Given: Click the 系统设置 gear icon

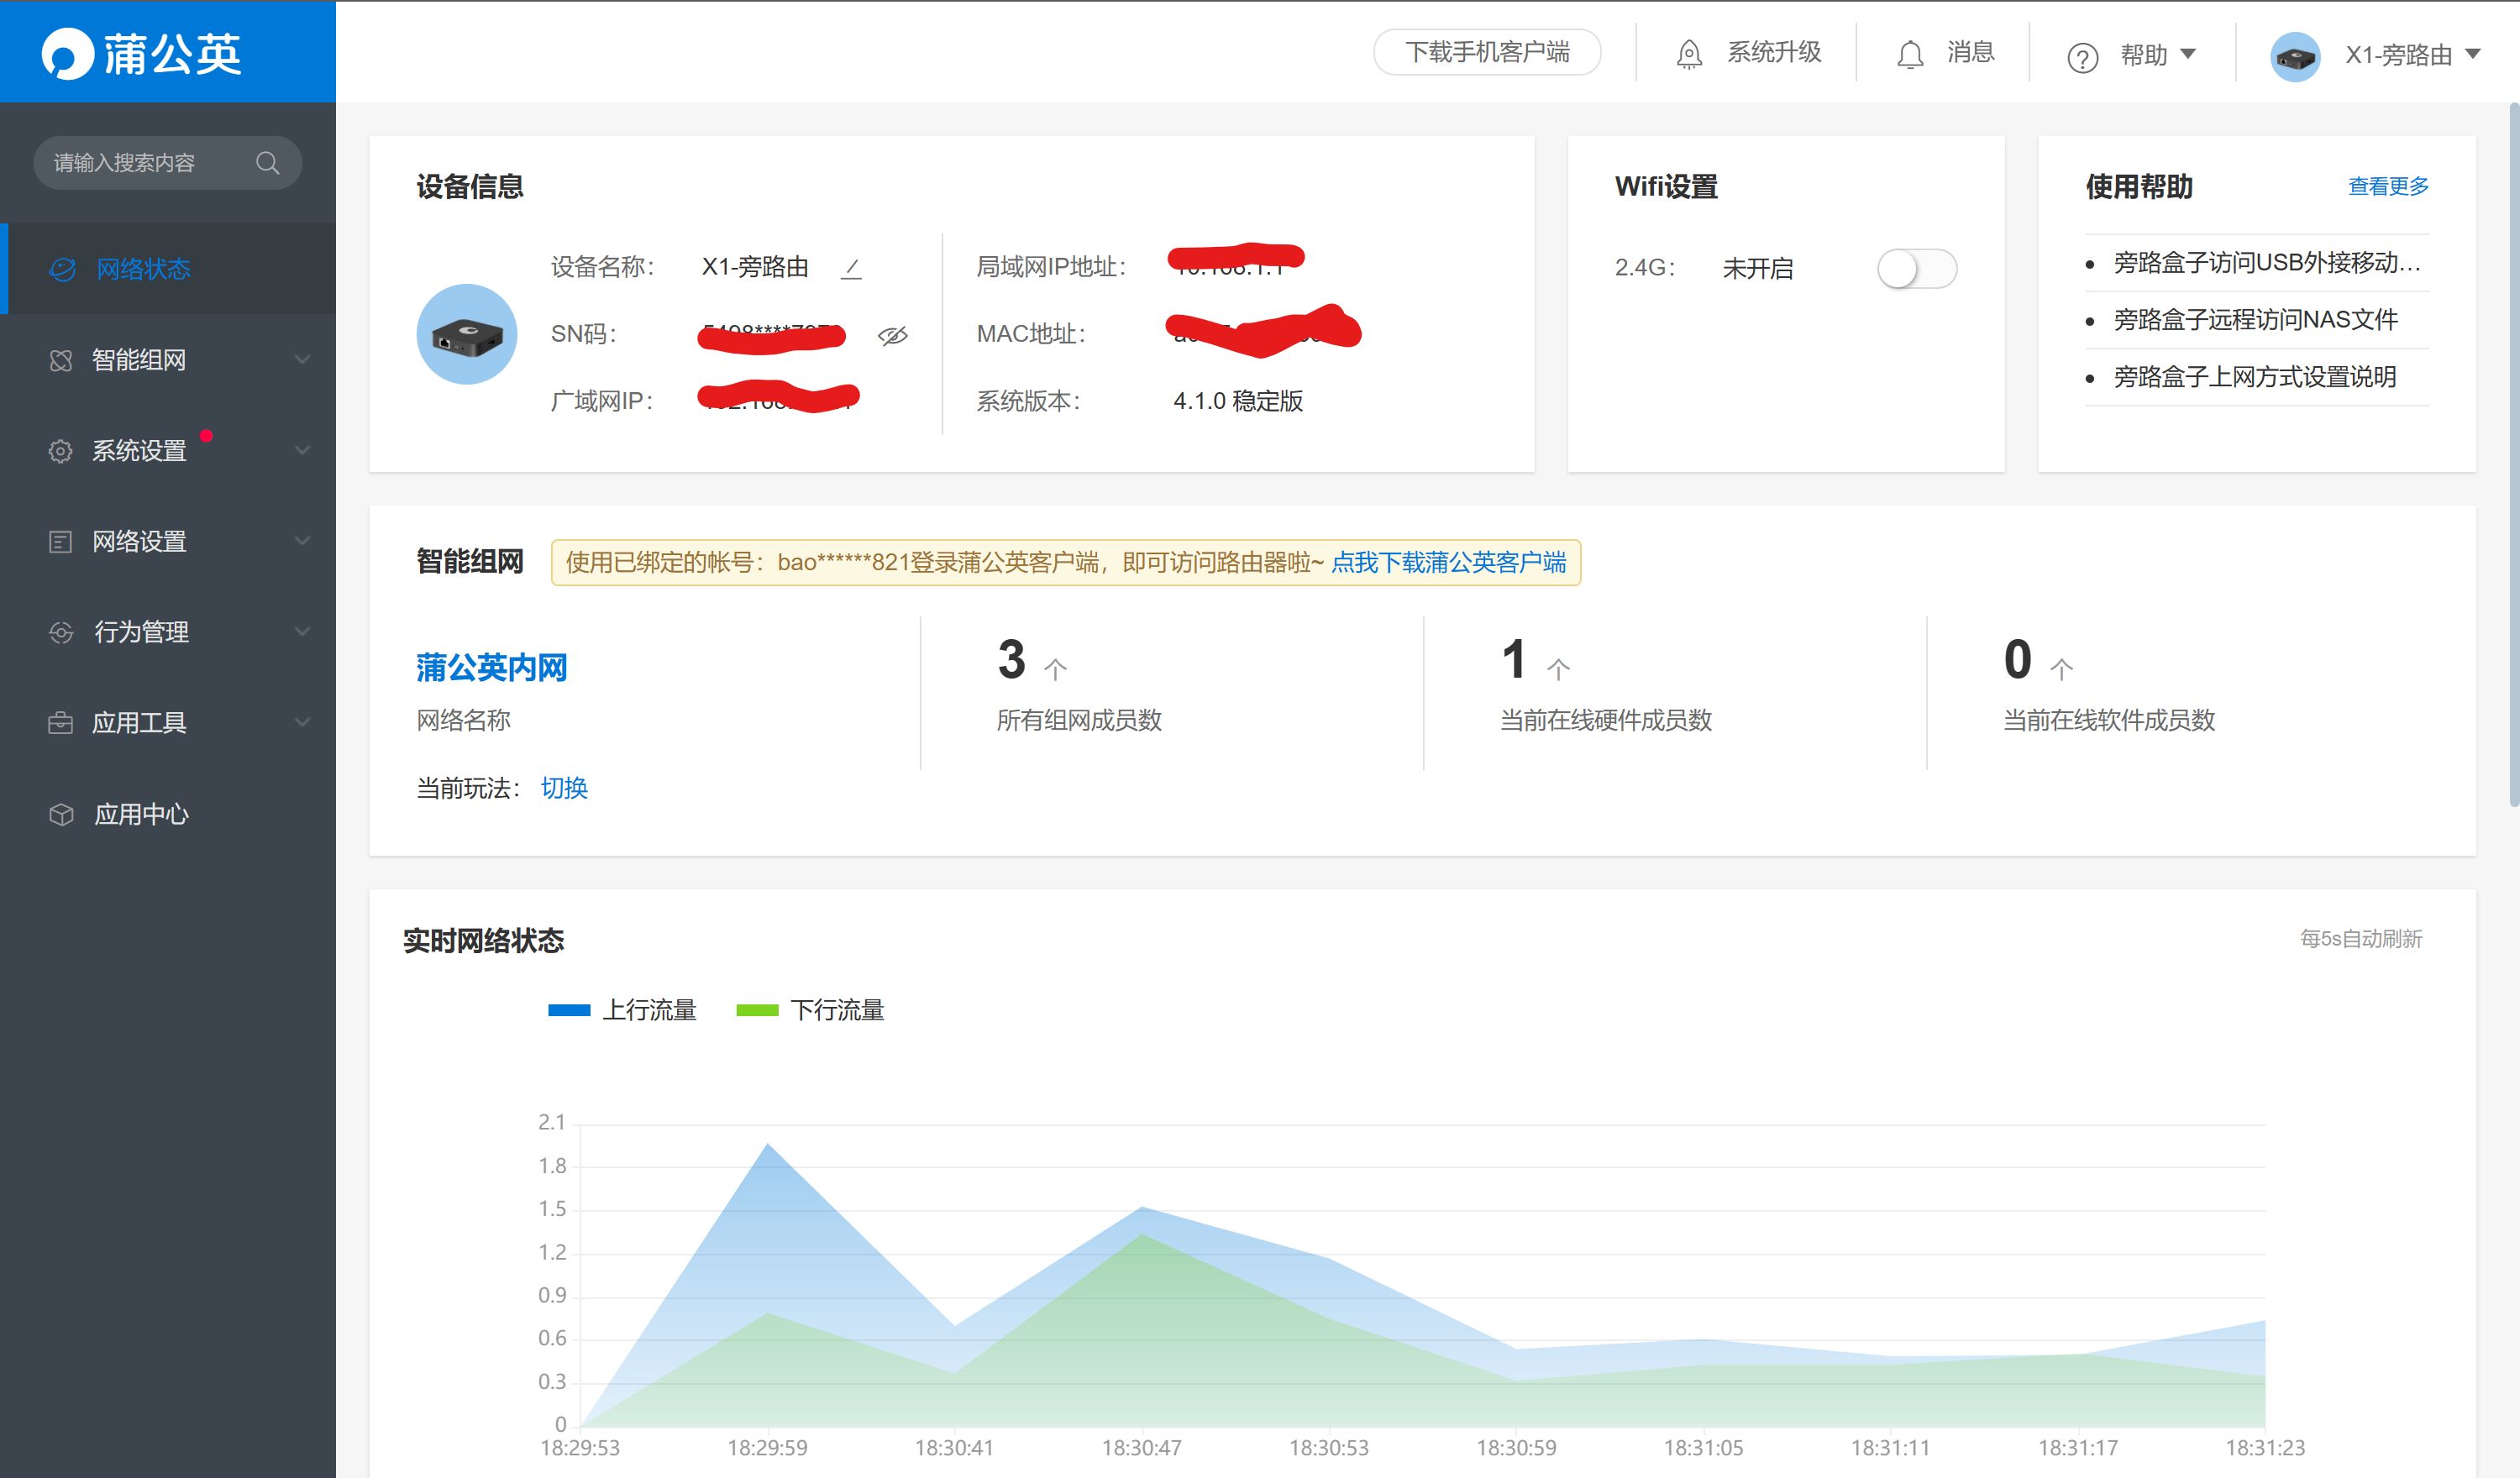Looking at the screenshot, I should [61, 451].
